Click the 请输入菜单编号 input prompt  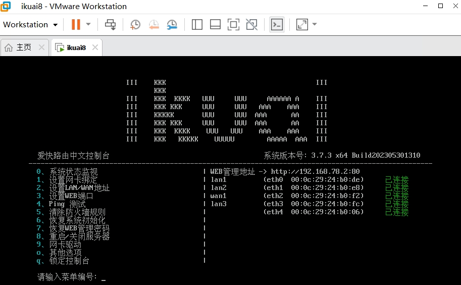point(67,277)
